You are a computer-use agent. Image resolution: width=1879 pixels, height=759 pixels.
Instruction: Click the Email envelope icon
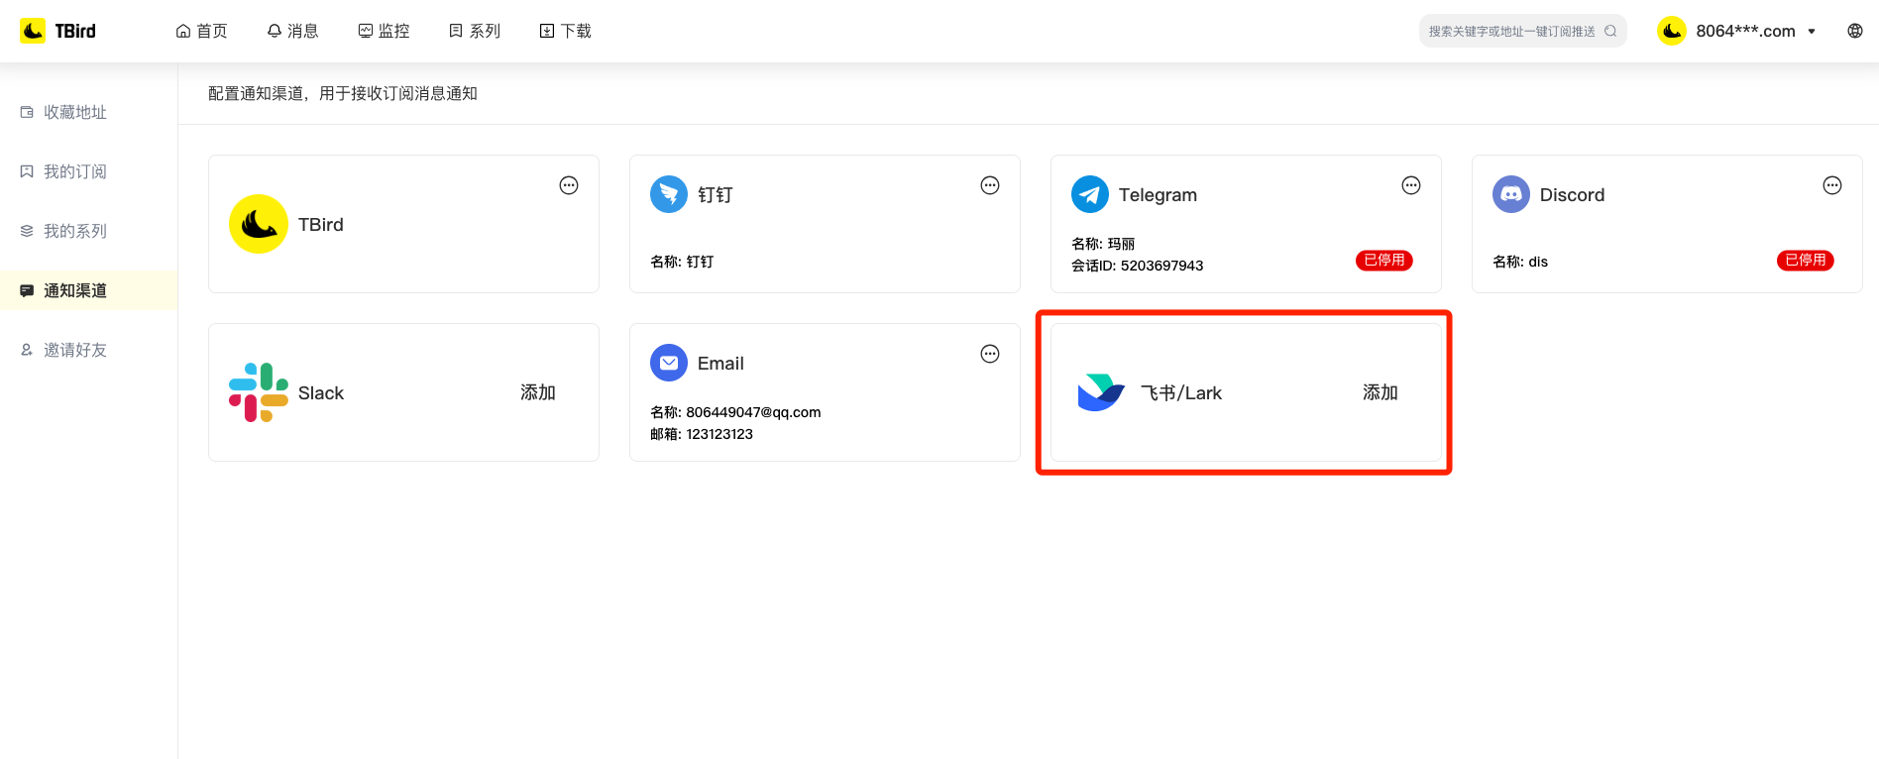[x=669, y=363]
